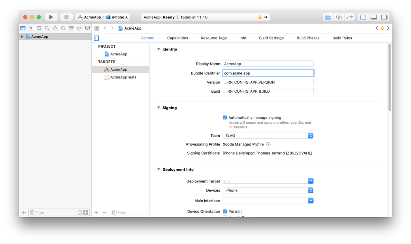Collapse the Identity section

[159, 50]
